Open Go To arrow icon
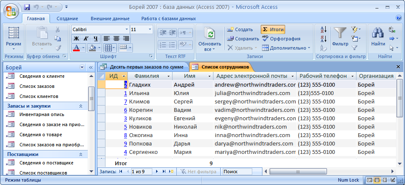The image size is (405, 185). [393, 39]
